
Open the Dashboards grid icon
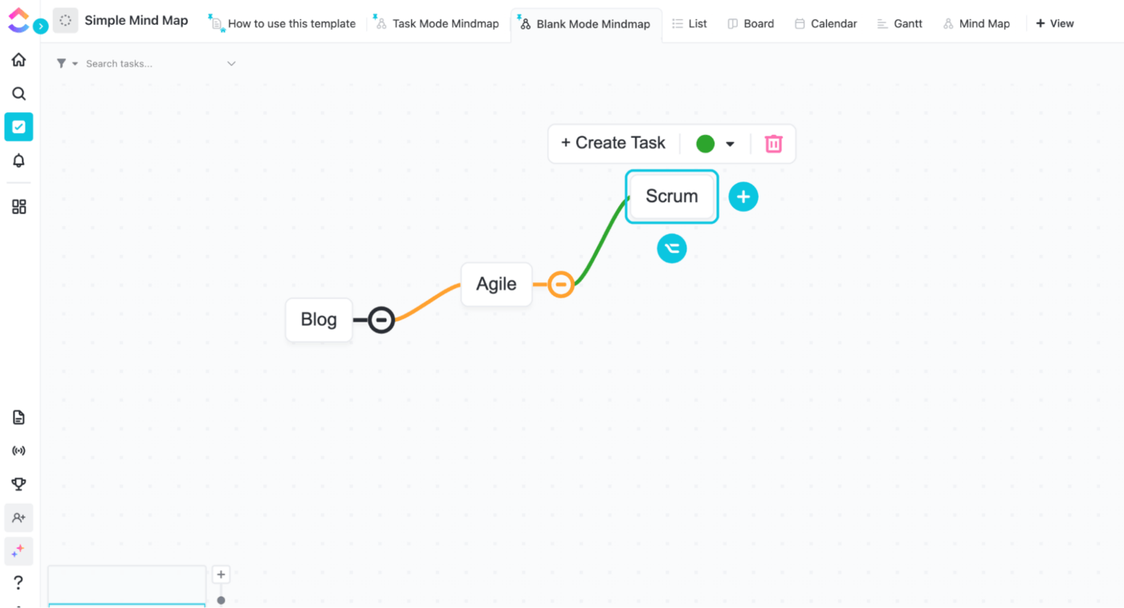point(18,207)
